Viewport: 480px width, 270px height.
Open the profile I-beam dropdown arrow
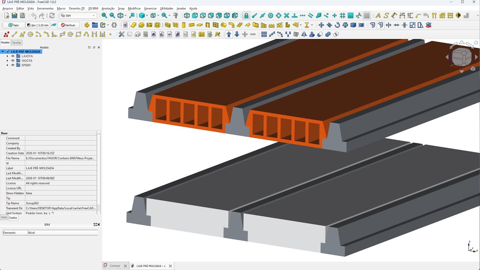[x=312, y=25]
